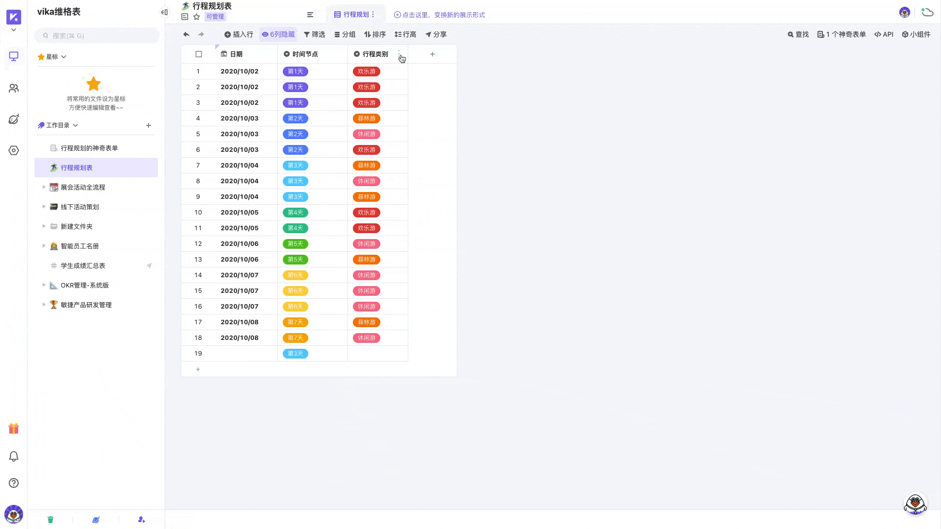The image size is (941, 529).
Task: Toggle the 6列隐藏 hidden columns setting
Action: tap(278, 34)
